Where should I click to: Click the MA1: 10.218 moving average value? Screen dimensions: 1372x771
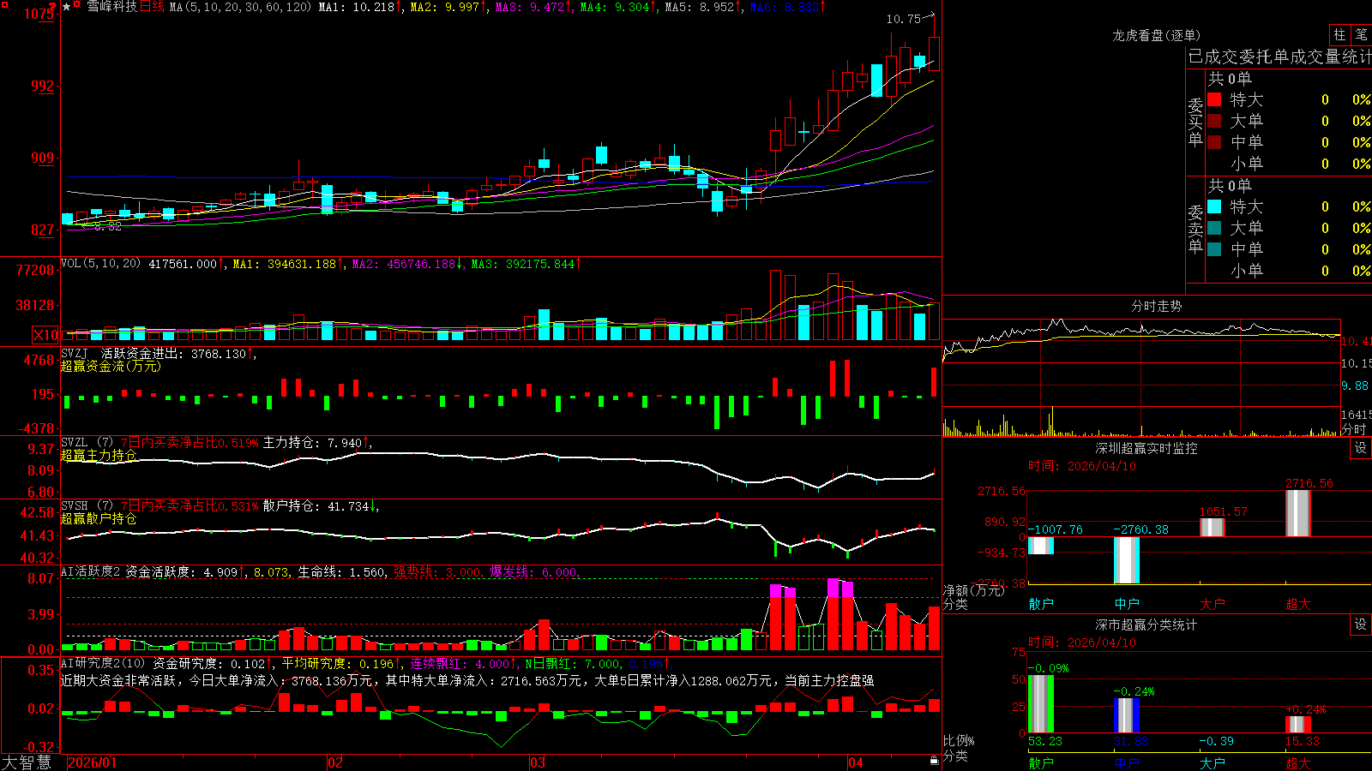click(x=357, y=7)
